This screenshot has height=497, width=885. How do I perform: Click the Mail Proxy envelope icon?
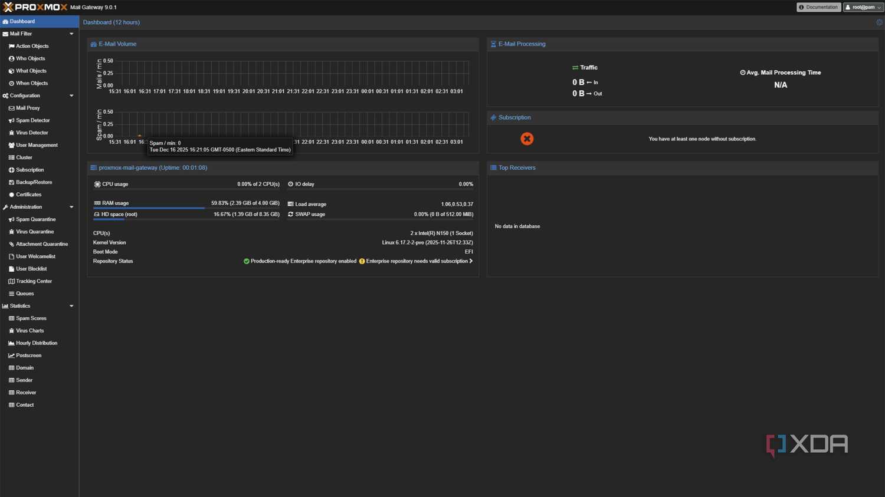[11, 108]
